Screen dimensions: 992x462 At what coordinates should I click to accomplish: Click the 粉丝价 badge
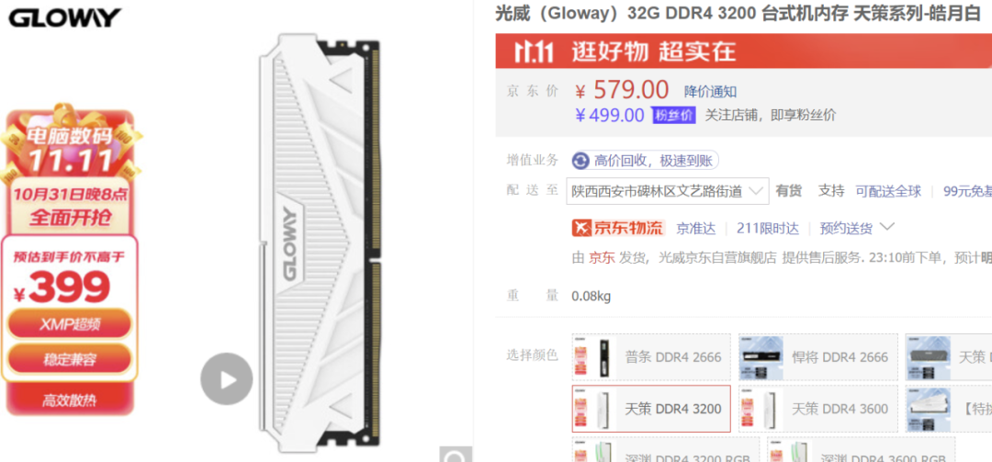674,115
